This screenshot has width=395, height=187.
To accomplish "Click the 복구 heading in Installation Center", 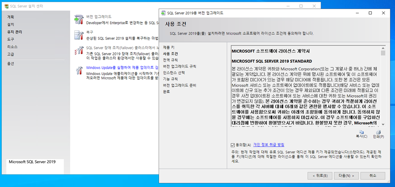I will [x=90, y=32].
